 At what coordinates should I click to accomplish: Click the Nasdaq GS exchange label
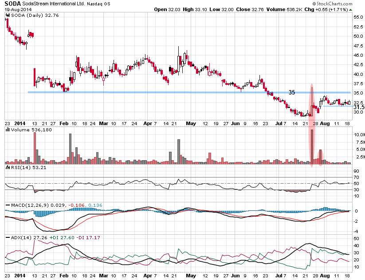coord(98,4)
